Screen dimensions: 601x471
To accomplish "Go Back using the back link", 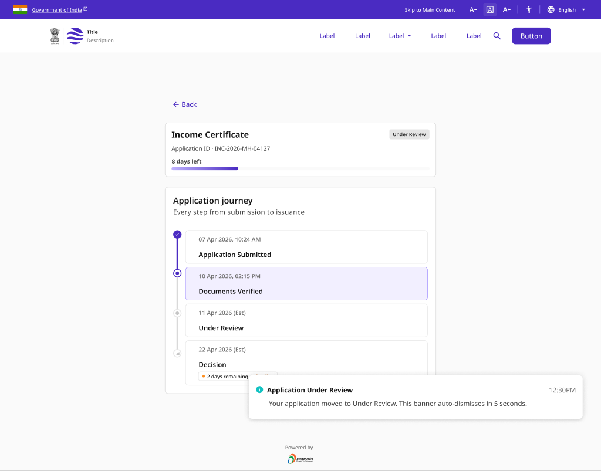I will tap(185, 104).
